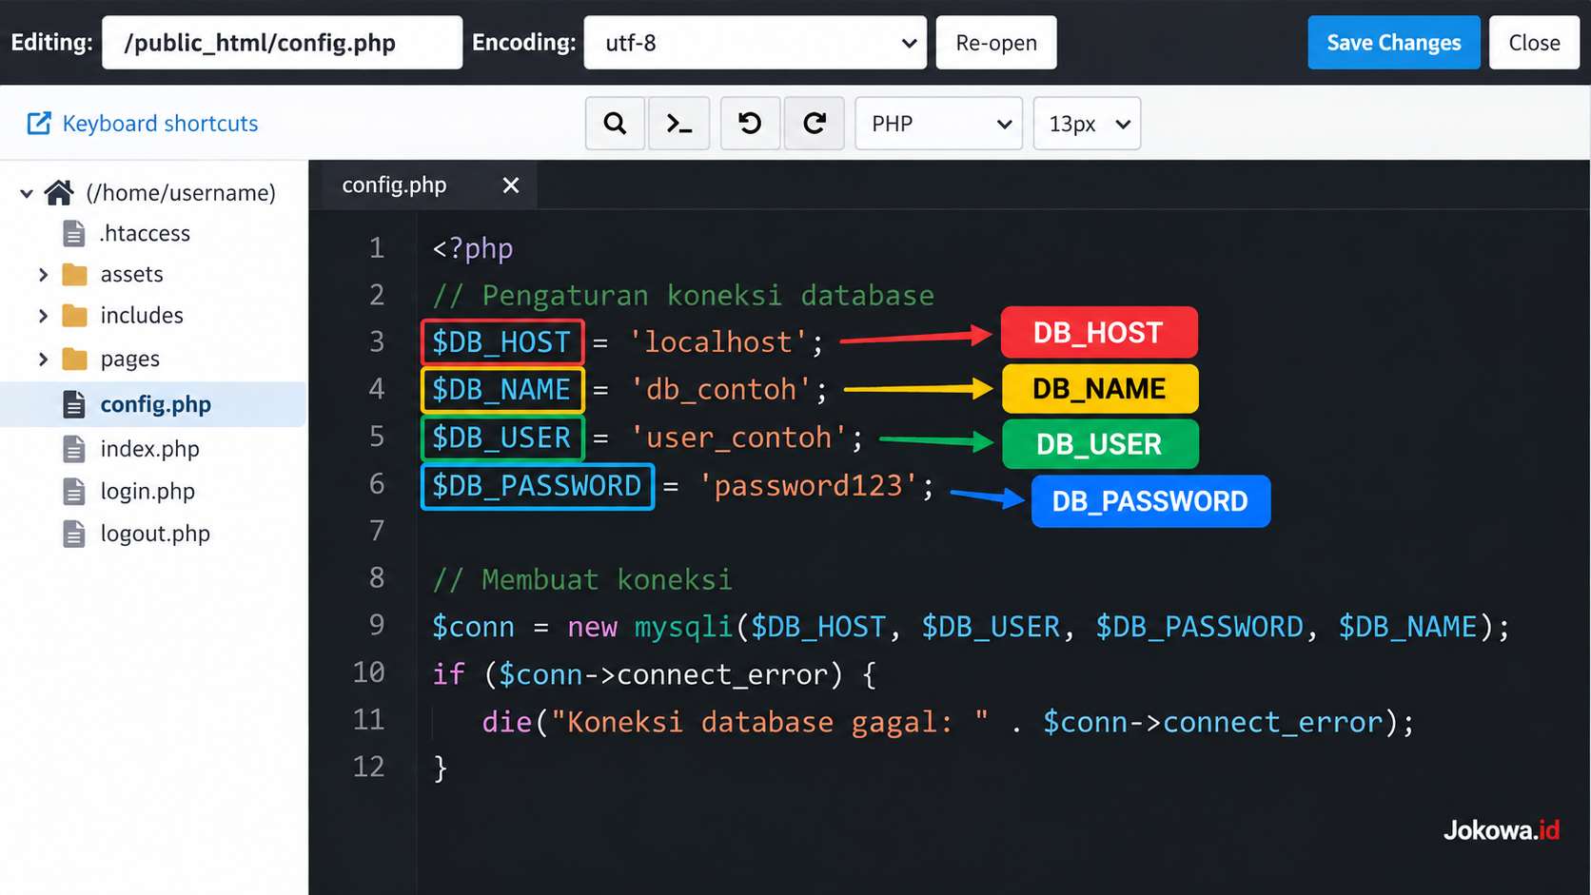Click the .htaccess file icon
This screenshot has height=895, width=1591.
click(x=73, y=233)
